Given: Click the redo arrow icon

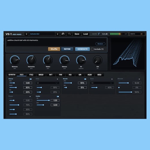Looking at the screenshot, I should [x=69, y=34].
